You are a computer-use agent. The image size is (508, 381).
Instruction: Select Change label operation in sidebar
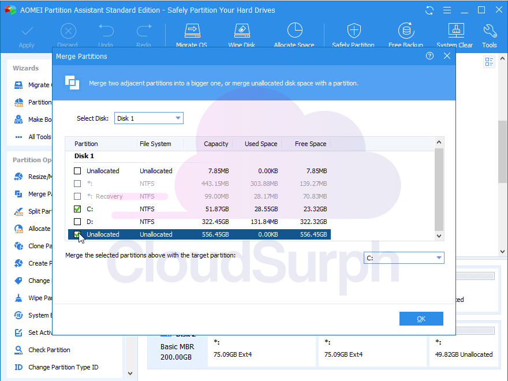coord(32,281)
